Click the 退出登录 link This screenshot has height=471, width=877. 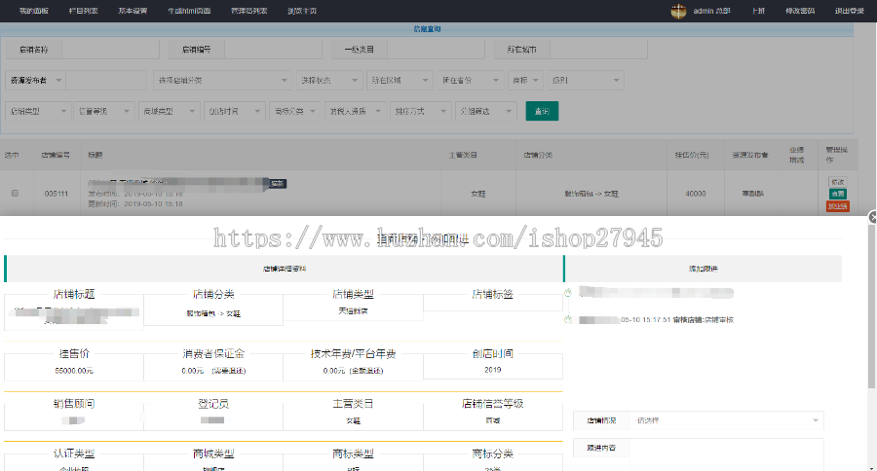click(x=849, y=11)
